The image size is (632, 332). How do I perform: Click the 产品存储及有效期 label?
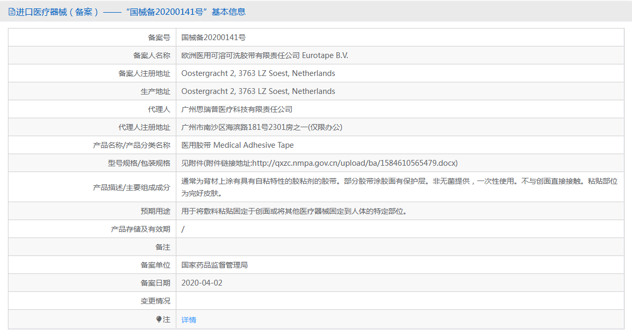(x=140, y=229)
